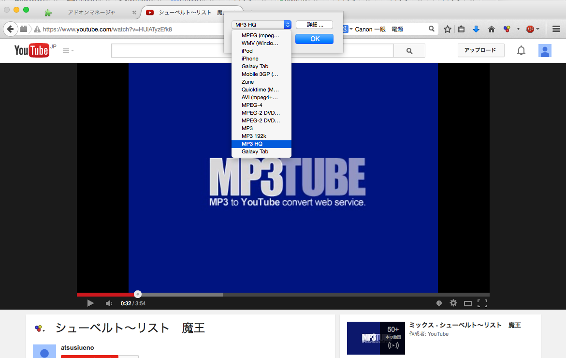Image resolution: width=566 pixels, height=358 pixels.
Task: Open the Firefox hamburger menu
Action: (556, 29)
